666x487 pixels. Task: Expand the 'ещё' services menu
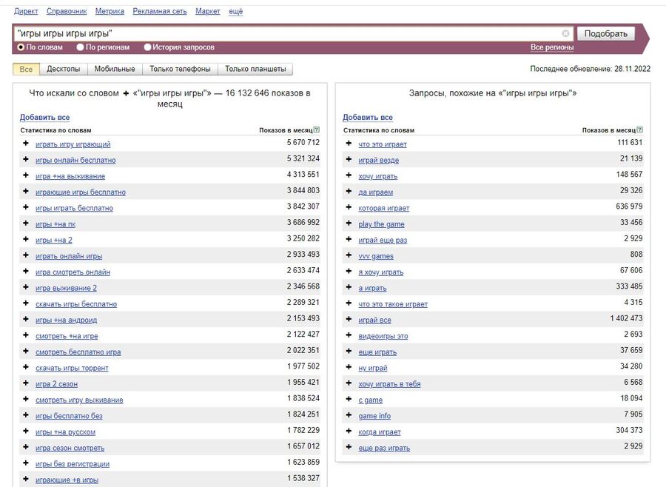tap(236, 12)
